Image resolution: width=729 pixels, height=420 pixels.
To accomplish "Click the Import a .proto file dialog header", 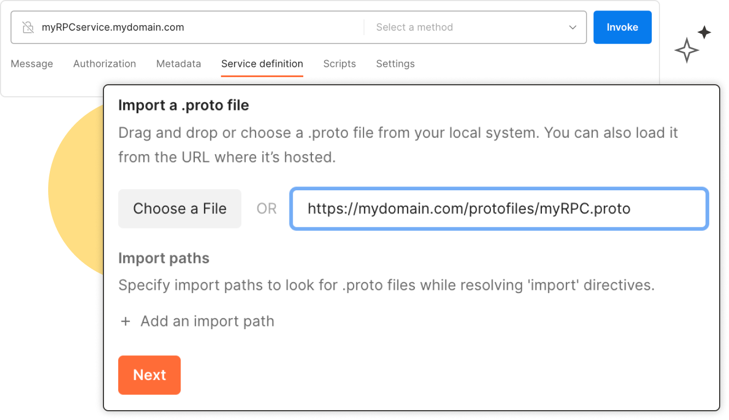I will click(x=183, y=105).
